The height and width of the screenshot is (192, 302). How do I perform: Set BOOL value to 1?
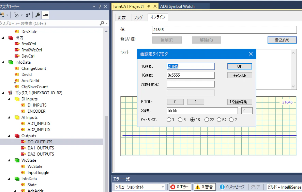[x=196, y=102]
